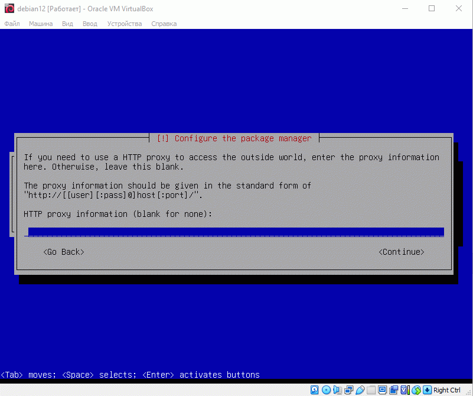Minimize the VirtualBox window
The height and width of the screenshot is (396, 473).
tap(405, 8)
